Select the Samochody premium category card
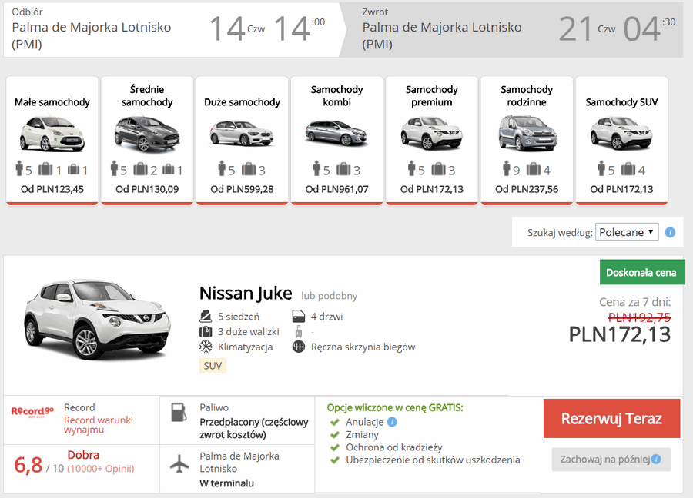 432,141
